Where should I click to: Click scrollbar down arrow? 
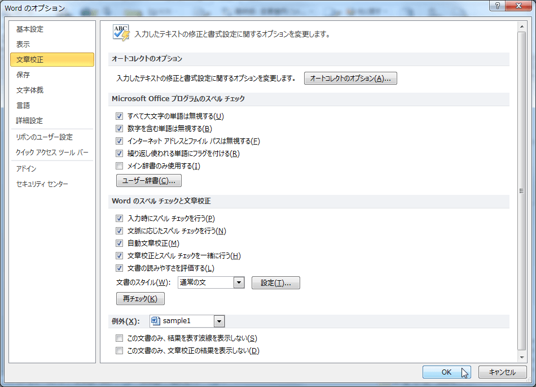pos(522,358)
